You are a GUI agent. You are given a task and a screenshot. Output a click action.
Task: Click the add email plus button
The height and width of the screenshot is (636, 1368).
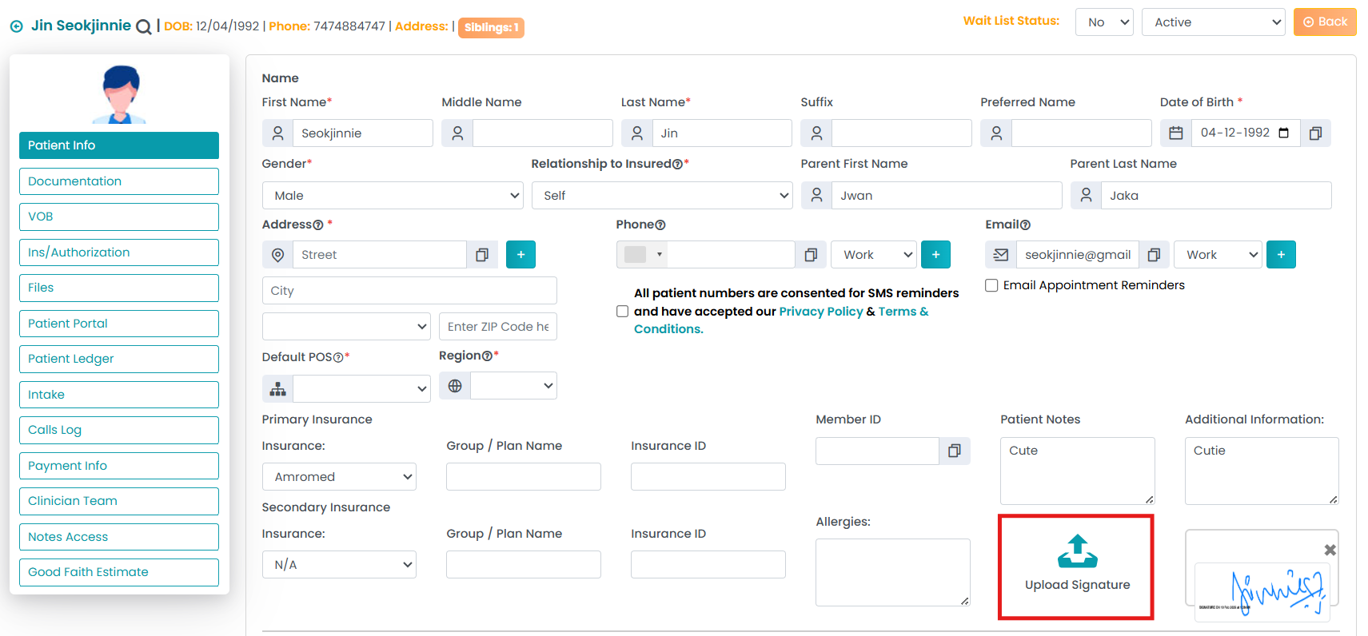(1281, 255)
